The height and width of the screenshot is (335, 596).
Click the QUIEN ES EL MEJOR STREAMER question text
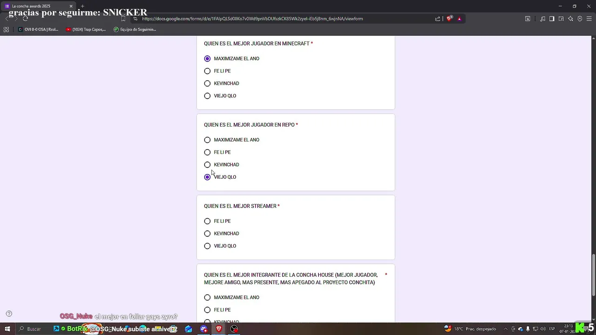[240, 206]
